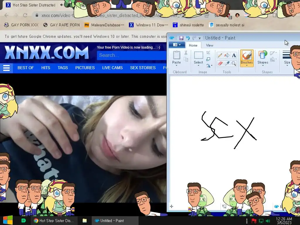The image size is (300, 225).
Task: Switch to Untitled - Paint taskbar button
Action: click(x=115, y=221)
